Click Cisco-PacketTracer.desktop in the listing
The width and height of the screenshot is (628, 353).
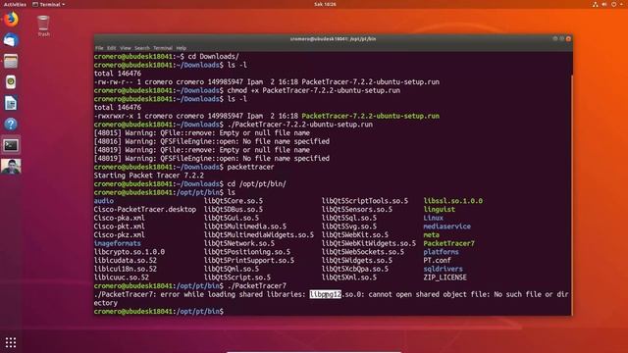point(145,209)
